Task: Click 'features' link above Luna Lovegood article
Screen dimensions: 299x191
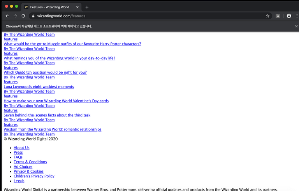Action: (x=11, y=82)
